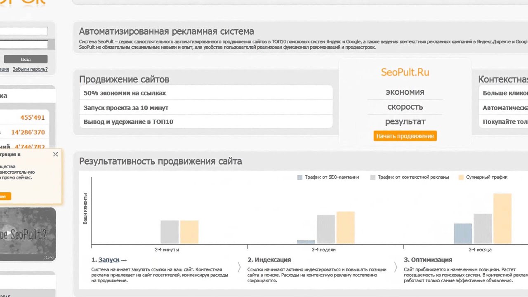The image size is (528, 297).
Task: Select row Запуск проекта за 10 минут
Action: (206, 107)
